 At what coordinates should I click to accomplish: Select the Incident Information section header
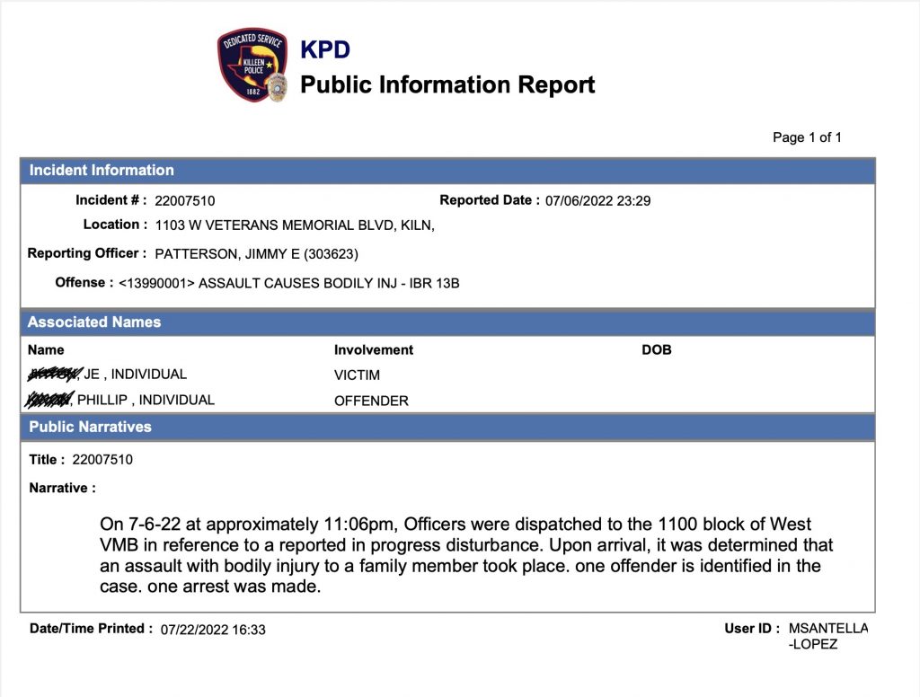(102, 171)
